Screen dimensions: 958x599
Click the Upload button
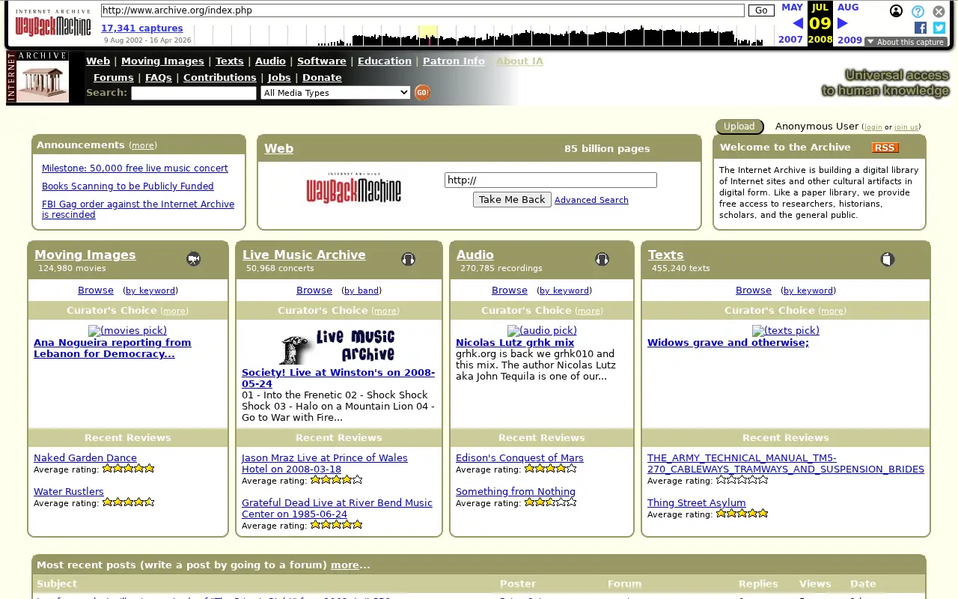coord(739,127)
